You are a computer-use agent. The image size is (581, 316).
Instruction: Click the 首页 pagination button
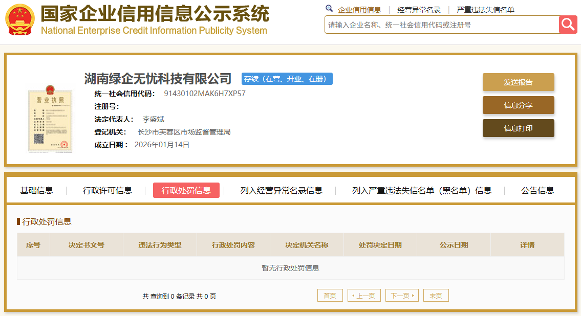[x=330, y=295]
